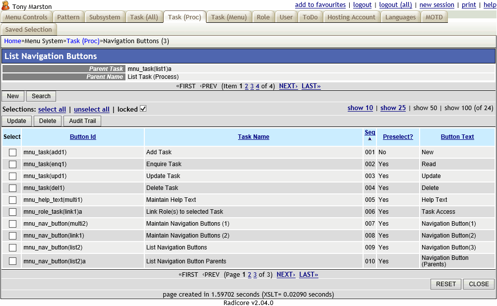Image resolution: width=497 pixels, height=306 pixels.
Task: Check the select box for mnu_nav_button(list2)
Action: [x=12, y=247]
